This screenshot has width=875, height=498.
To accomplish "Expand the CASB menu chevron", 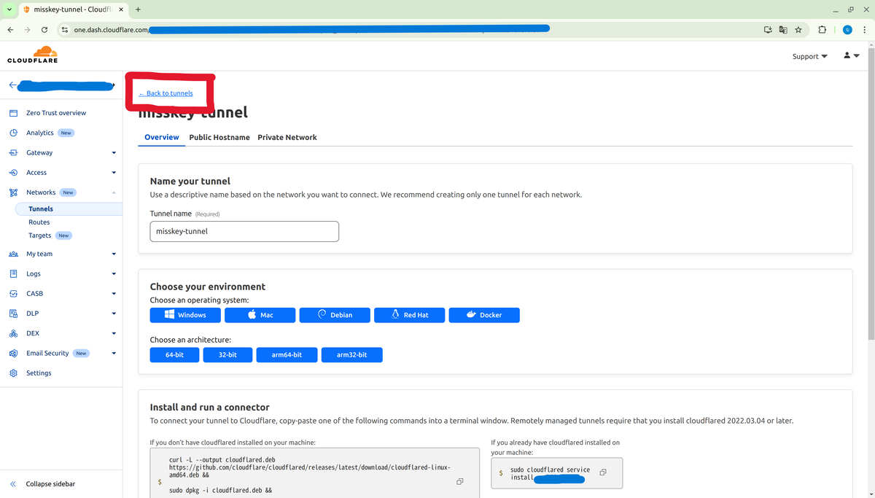I will pos(114,294).
